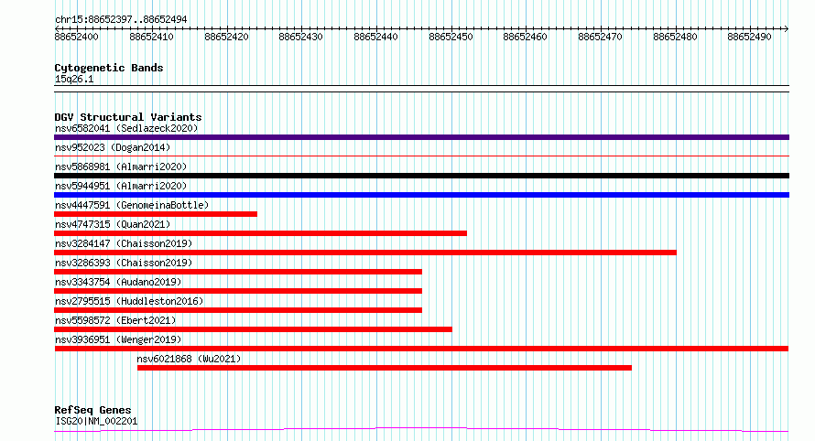
Task: Click the right arrowhead of the coordinate ruler
Action: tap(787, 28)
